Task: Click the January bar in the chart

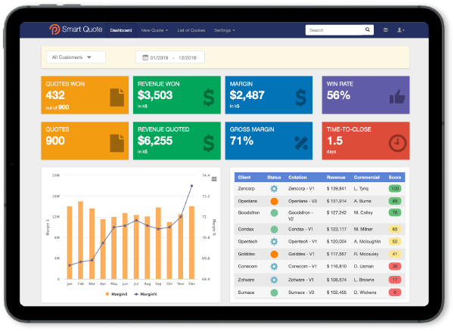Action: coord(70,243)
